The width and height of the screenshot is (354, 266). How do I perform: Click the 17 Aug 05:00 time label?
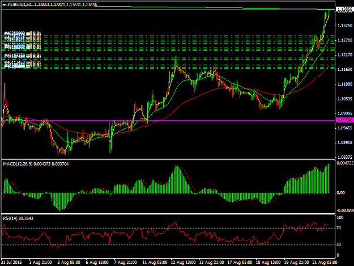pyautogui.click(x=240, y=263)
